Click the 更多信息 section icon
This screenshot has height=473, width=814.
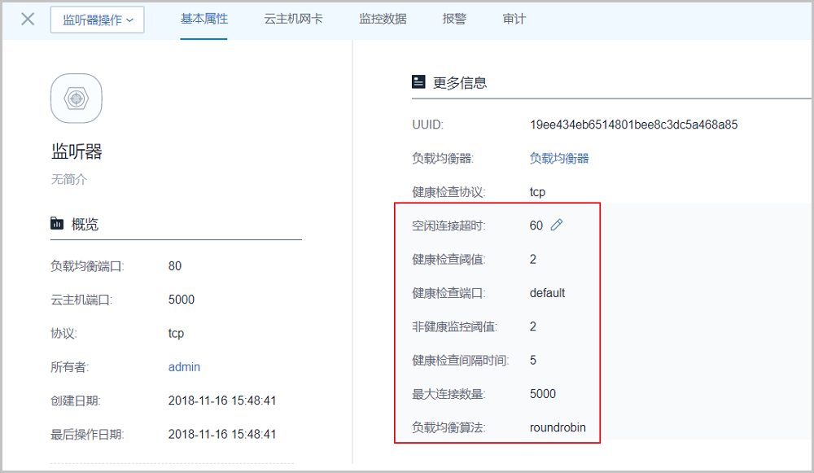[418, 82]
